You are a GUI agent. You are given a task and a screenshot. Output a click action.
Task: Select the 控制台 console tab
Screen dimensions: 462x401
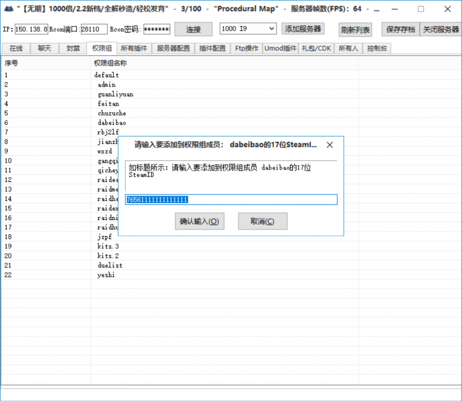tap(376, 48)
